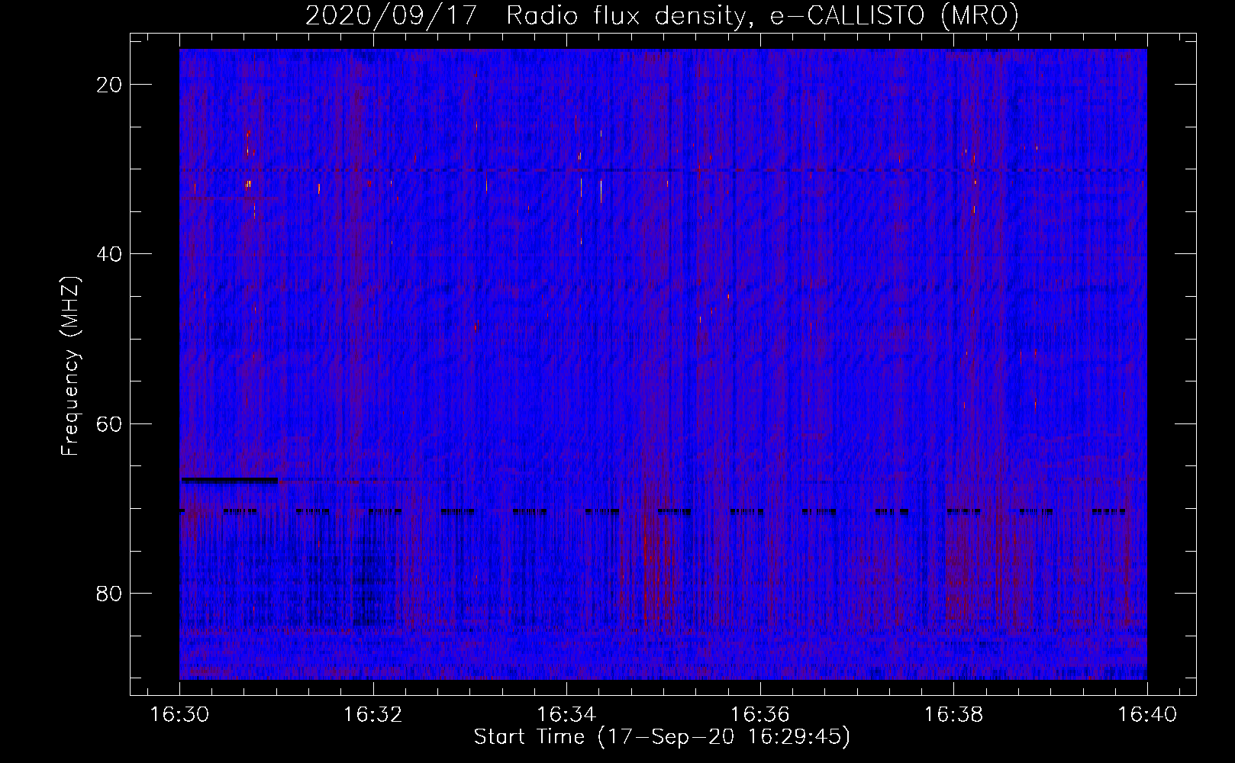The height and width of the screenshot is (763, 1235).
Task: Click the 16:34 time tick label
Action: [566, 715]
